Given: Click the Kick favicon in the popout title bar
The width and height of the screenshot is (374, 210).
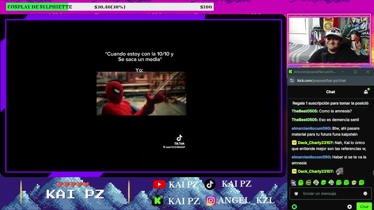Looking at the screenshot, I should pos(290,72).
